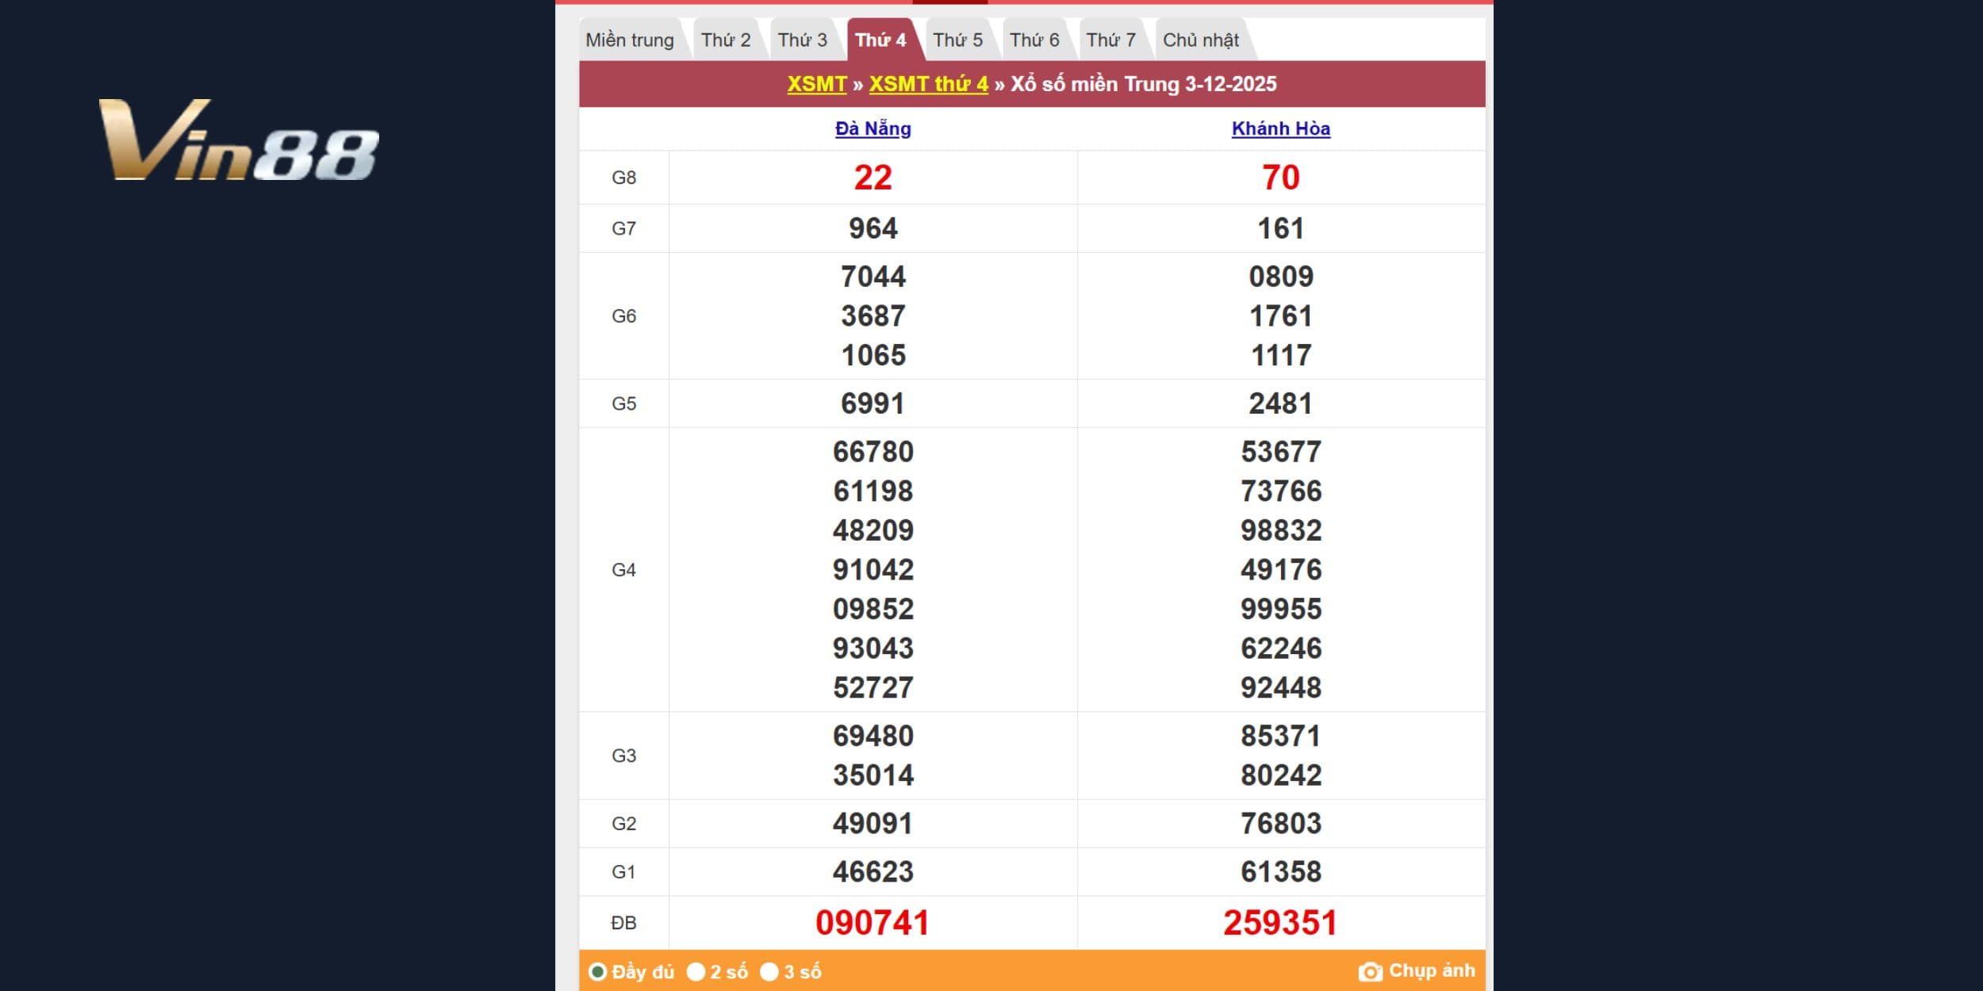Switch to the Chủ nhật tab
Screen dimensions: 1983x991
click(x=1201, y=40)
